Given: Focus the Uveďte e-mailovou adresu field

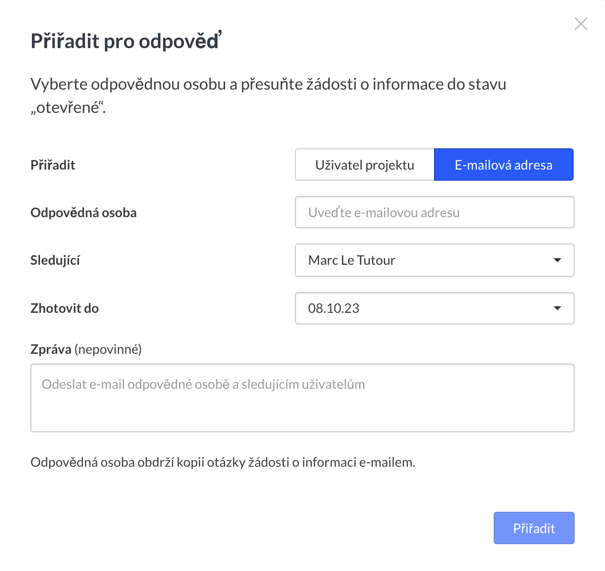Looking at the screenshot, I should coord(434,213).
